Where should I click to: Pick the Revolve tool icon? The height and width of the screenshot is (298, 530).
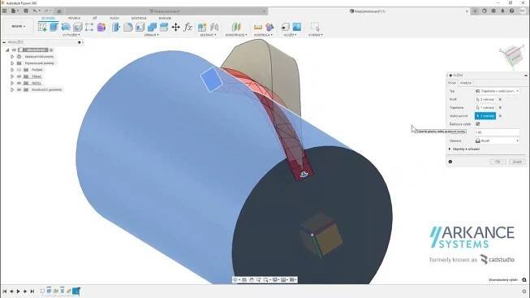point(66,27)
